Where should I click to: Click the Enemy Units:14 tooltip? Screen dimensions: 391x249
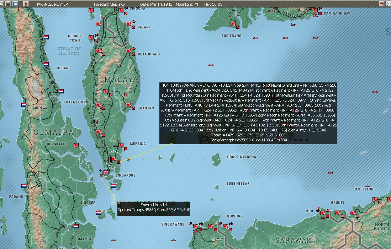tap(154, 209)
